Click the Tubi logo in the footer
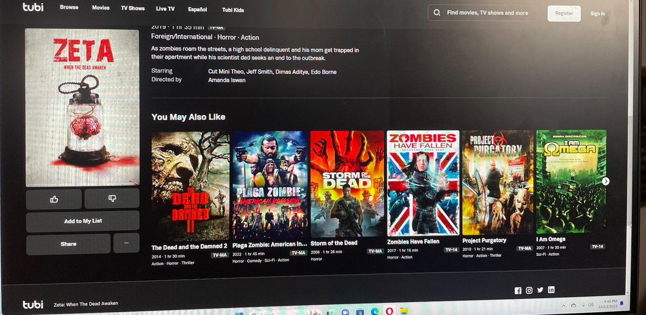The height and width of the screenshot is (315, 646). (x=32, y=304)
